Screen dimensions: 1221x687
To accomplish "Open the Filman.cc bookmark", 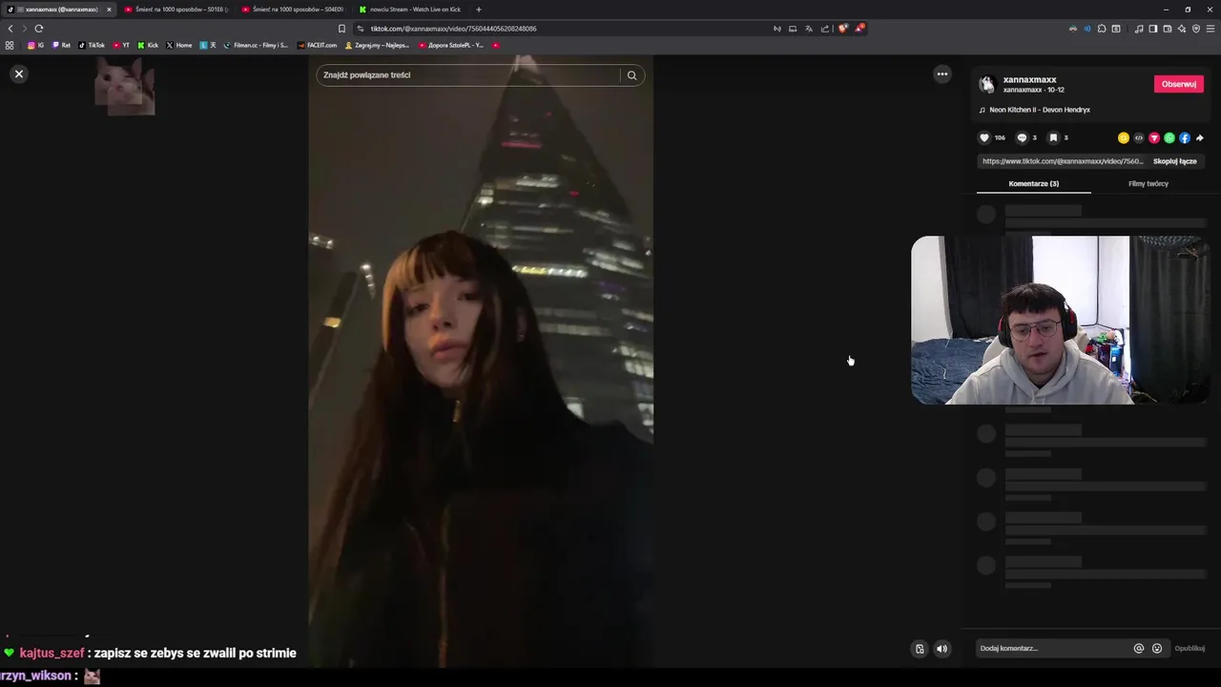I will point(256,45).
